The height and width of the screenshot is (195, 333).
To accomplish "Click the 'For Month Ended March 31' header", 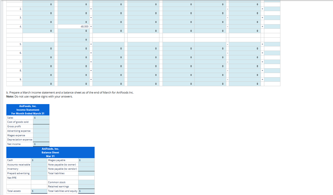I will (28, 113).
